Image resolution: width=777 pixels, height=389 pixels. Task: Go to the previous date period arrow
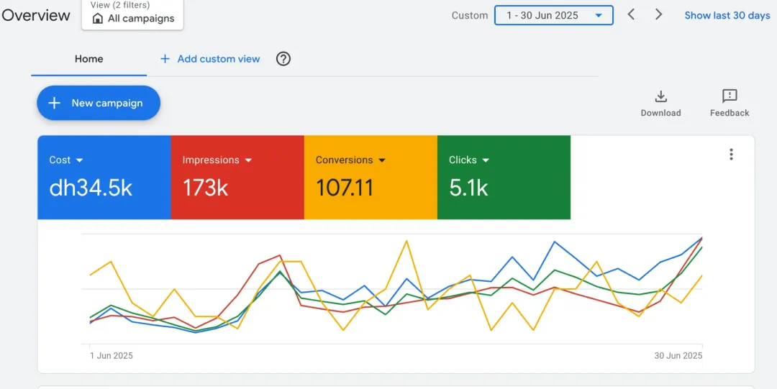pos(631,14)
